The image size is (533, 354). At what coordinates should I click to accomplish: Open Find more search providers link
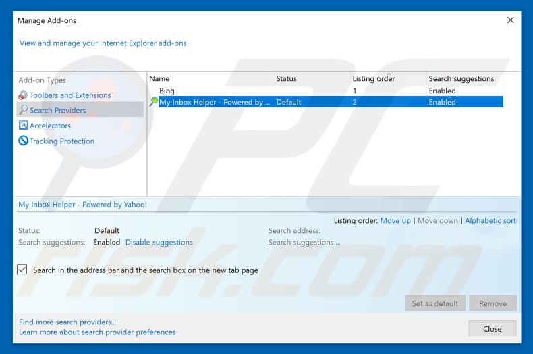point(67,322)
